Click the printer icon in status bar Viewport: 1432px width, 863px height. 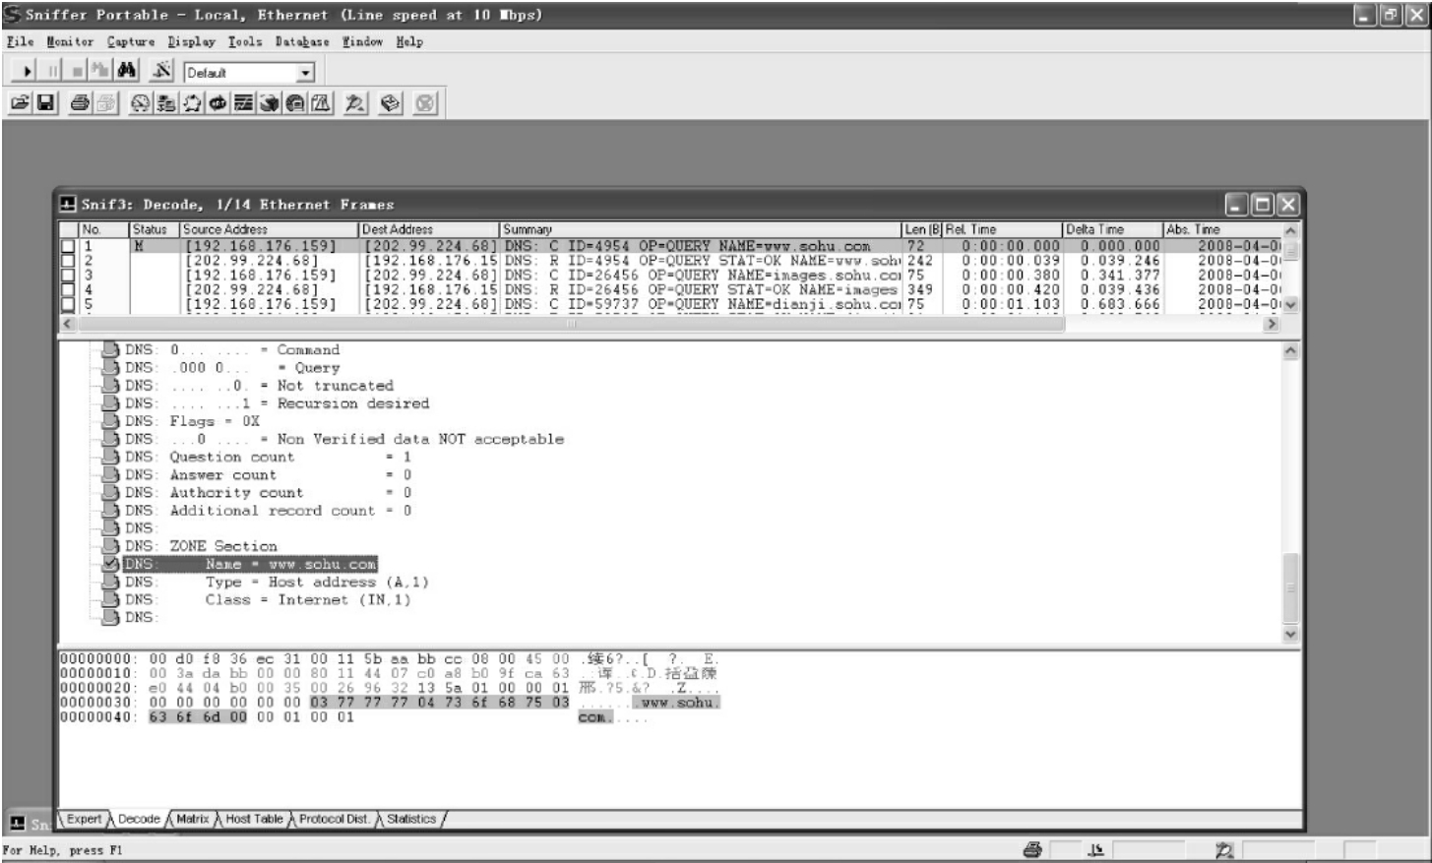click(1032, 850)
